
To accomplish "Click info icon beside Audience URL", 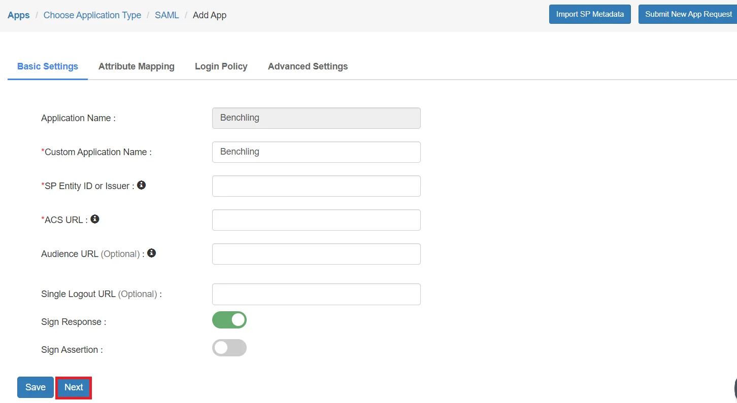I will coord(151,253).
